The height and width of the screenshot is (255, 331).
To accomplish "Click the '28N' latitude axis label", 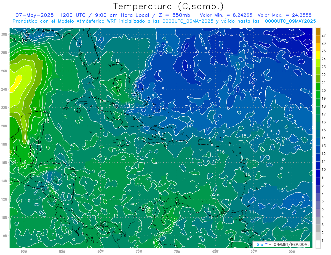I will point(4,53).
